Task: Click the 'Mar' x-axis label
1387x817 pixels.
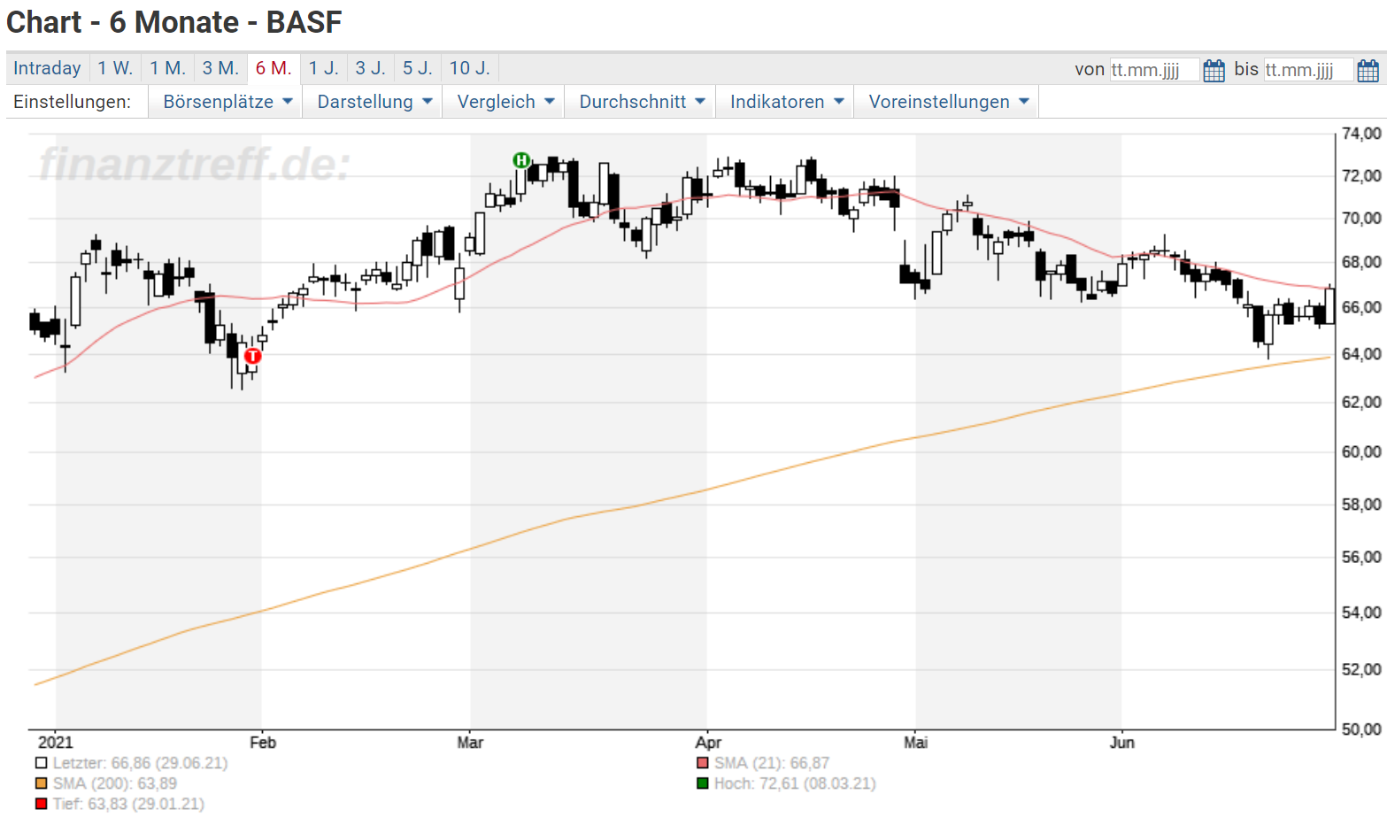Action: pos(470,743)
